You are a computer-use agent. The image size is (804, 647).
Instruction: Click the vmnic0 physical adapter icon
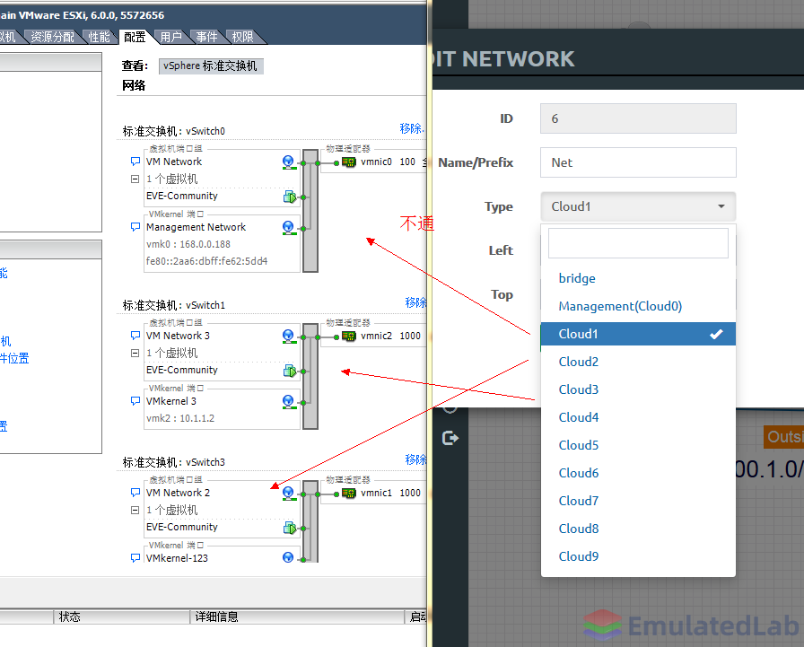tap(349, 162)
